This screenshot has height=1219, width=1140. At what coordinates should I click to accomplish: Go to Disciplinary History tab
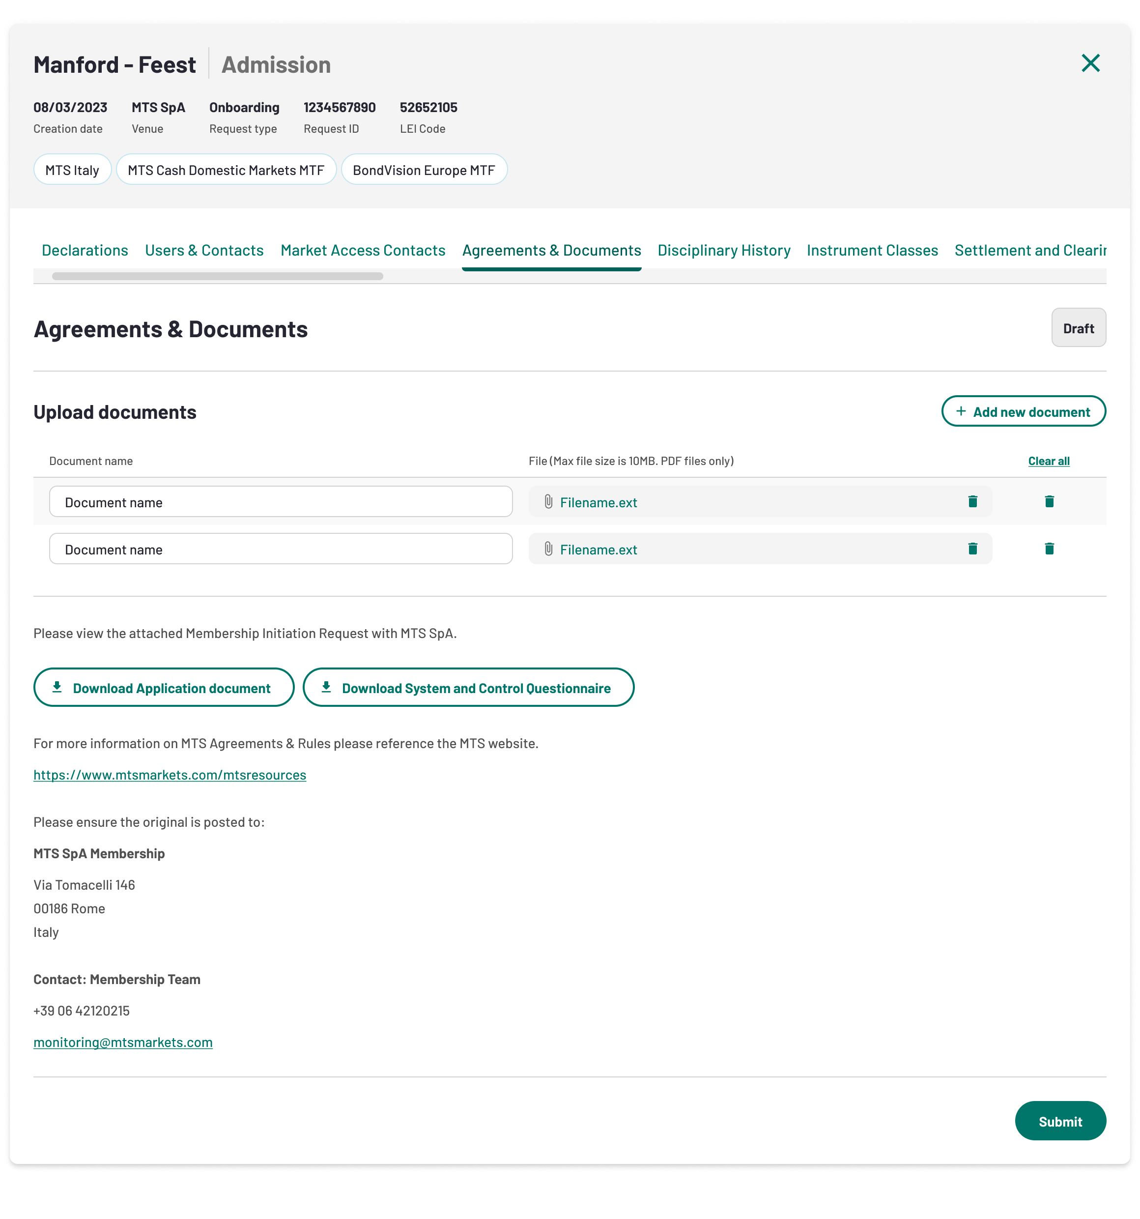(724, 250)
